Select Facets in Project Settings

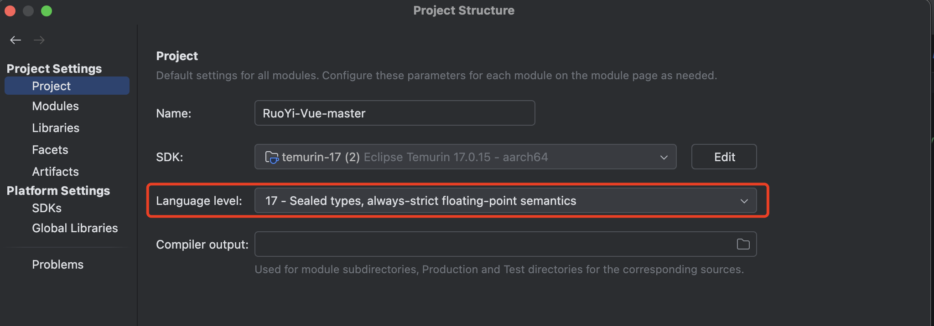pyautogui.click(x=50, y=150)
